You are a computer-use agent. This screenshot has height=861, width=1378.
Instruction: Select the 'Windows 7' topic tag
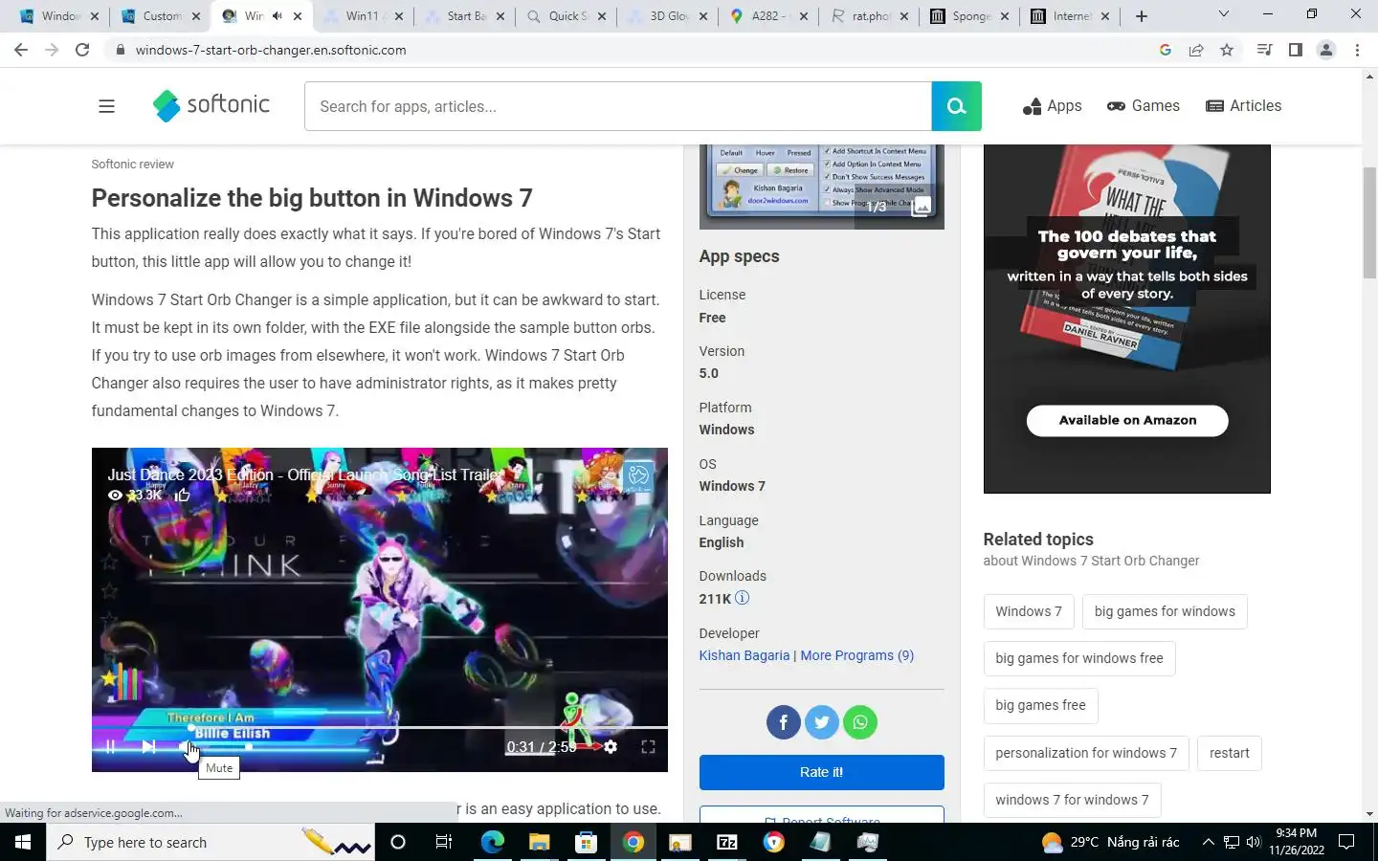coord(1029,611)
